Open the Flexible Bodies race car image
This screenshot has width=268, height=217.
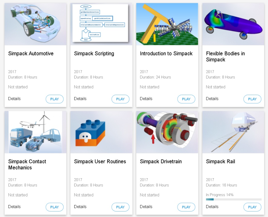[x=233, y=24]
